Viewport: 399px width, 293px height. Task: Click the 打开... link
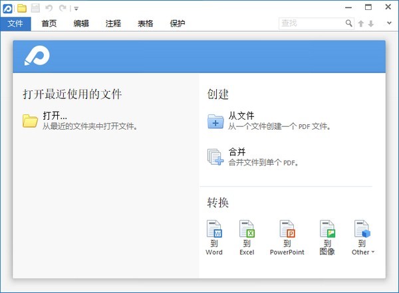coord(55,116)
